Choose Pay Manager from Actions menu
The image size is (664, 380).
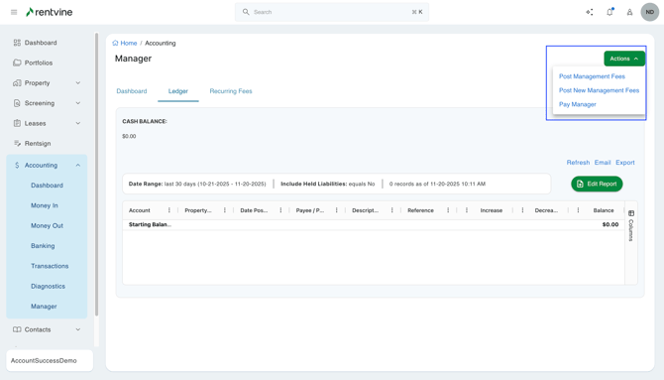[578, 104]
